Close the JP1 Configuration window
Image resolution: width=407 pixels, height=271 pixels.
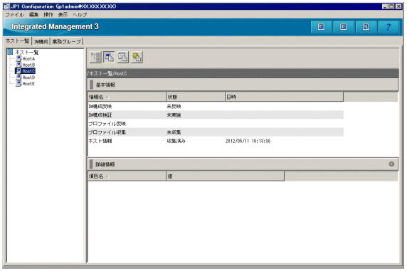[398, 6]
